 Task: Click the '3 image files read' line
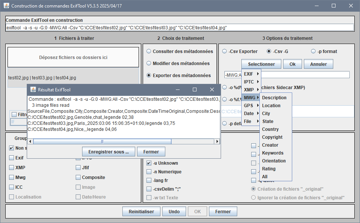tap(50, 105)
